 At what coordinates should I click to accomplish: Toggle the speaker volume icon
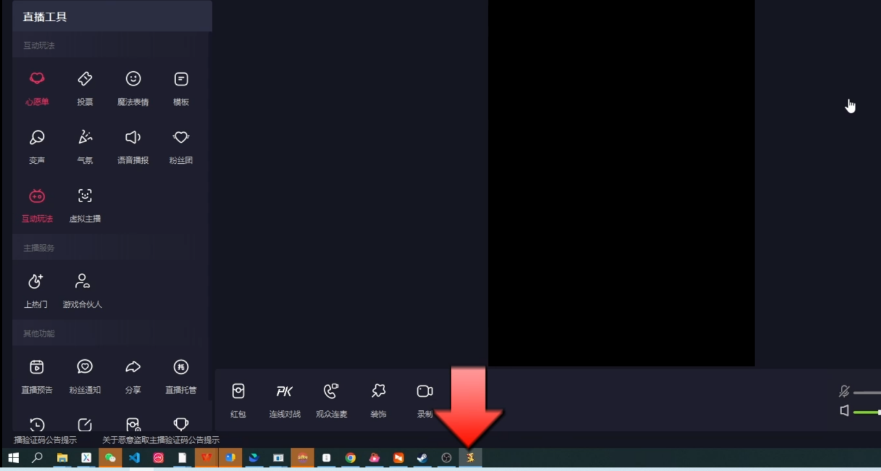click(x=845, y=411)
